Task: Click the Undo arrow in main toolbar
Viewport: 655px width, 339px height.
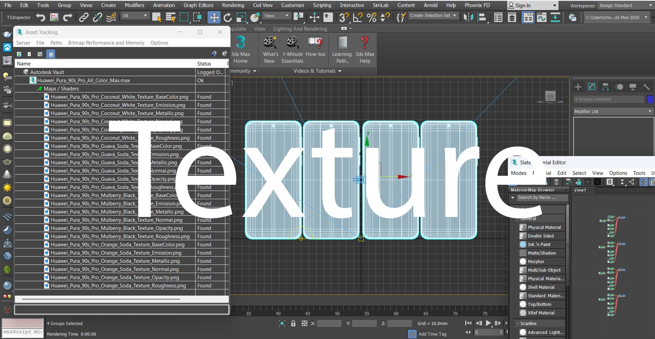Action: click(40, 17)
